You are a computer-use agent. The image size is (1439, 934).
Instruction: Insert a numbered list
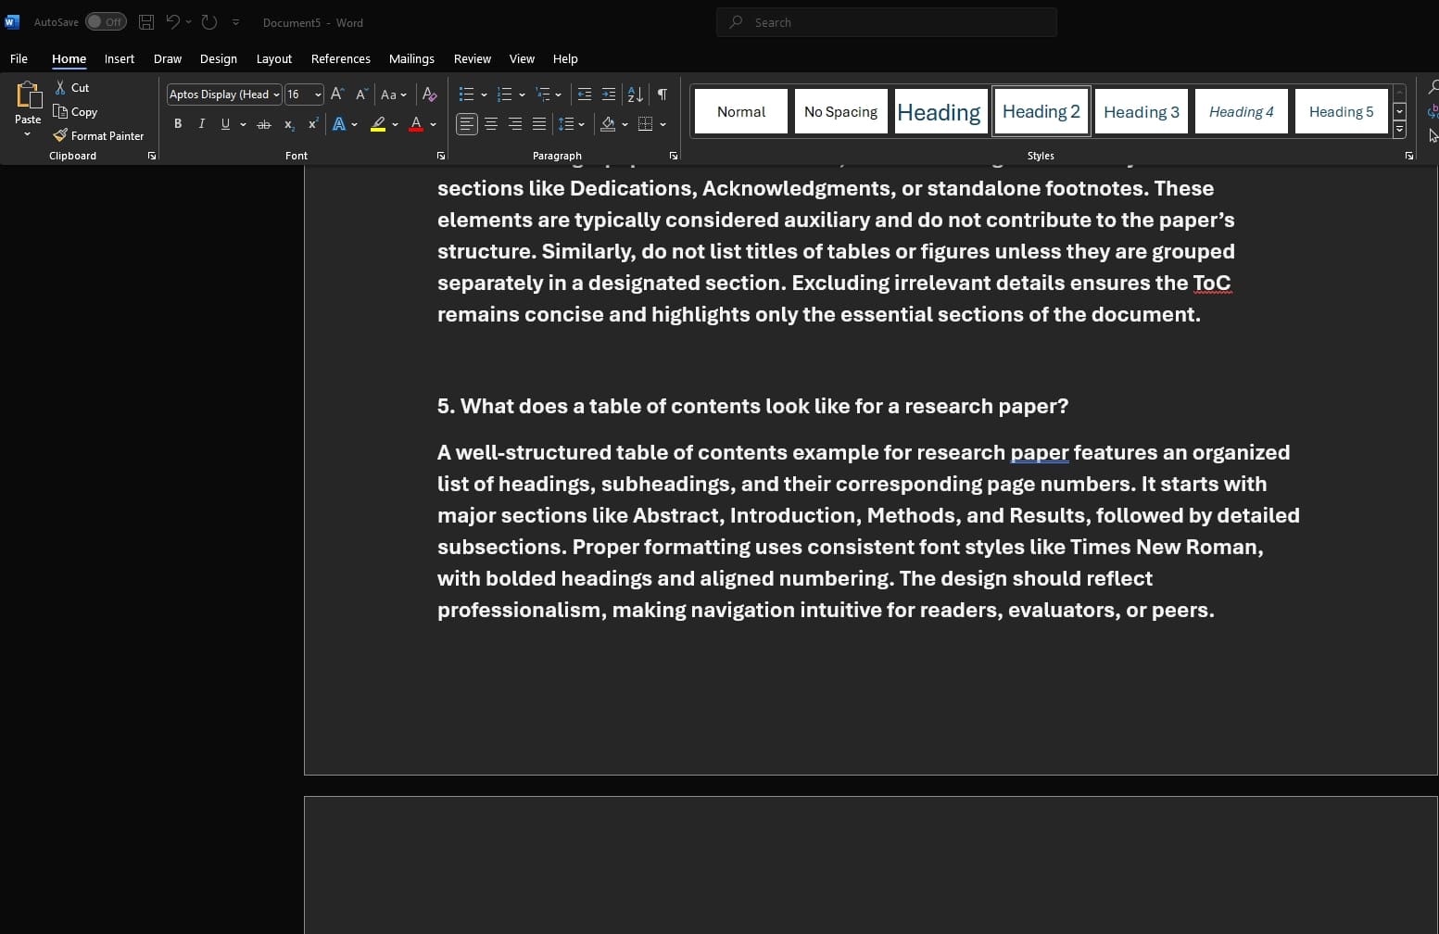click(504, 95)
